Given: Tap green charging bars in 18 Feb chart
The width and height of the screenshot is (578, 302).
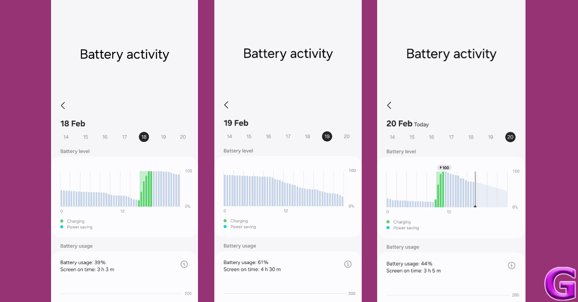Looking at the screenshot, I should (x=145, y=189).
